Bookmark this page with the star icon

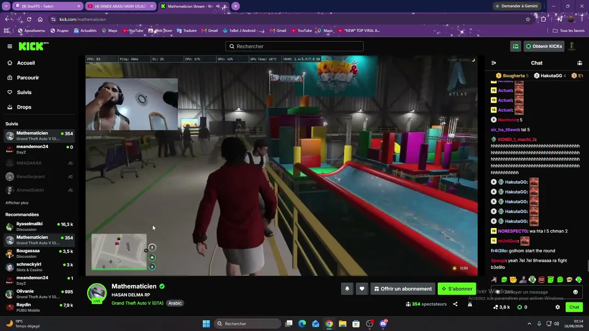coord(528,19)
